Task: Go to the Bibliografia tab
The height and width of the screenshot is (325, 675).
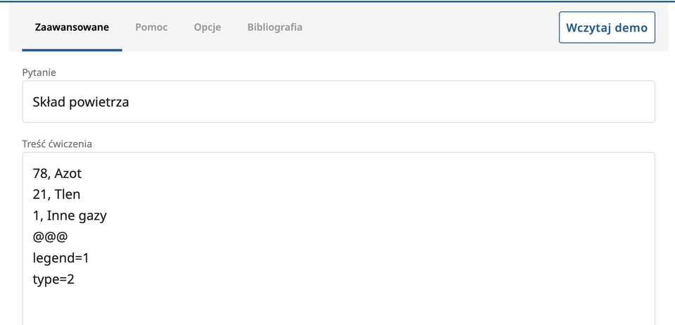Action: click(x=275, y=28)
